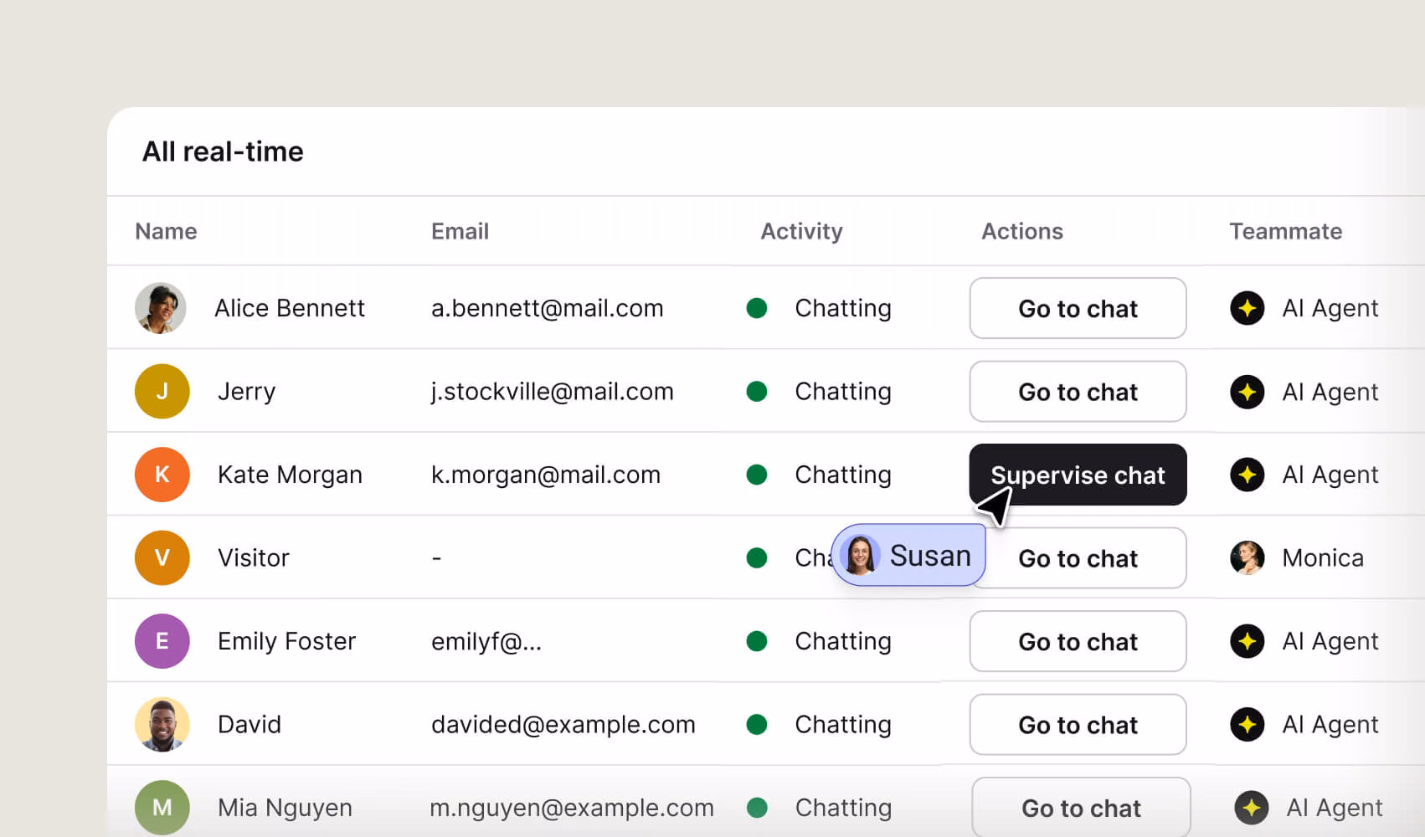This screenshot has height=837, width=1425.
Task: Click the Monica teammate name
Action: point(1323,557)
